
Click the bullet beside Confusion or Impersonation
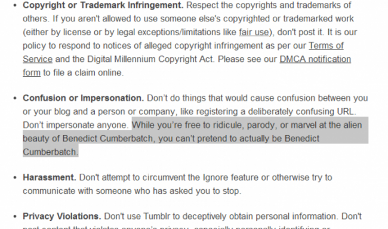pos(15,98)
